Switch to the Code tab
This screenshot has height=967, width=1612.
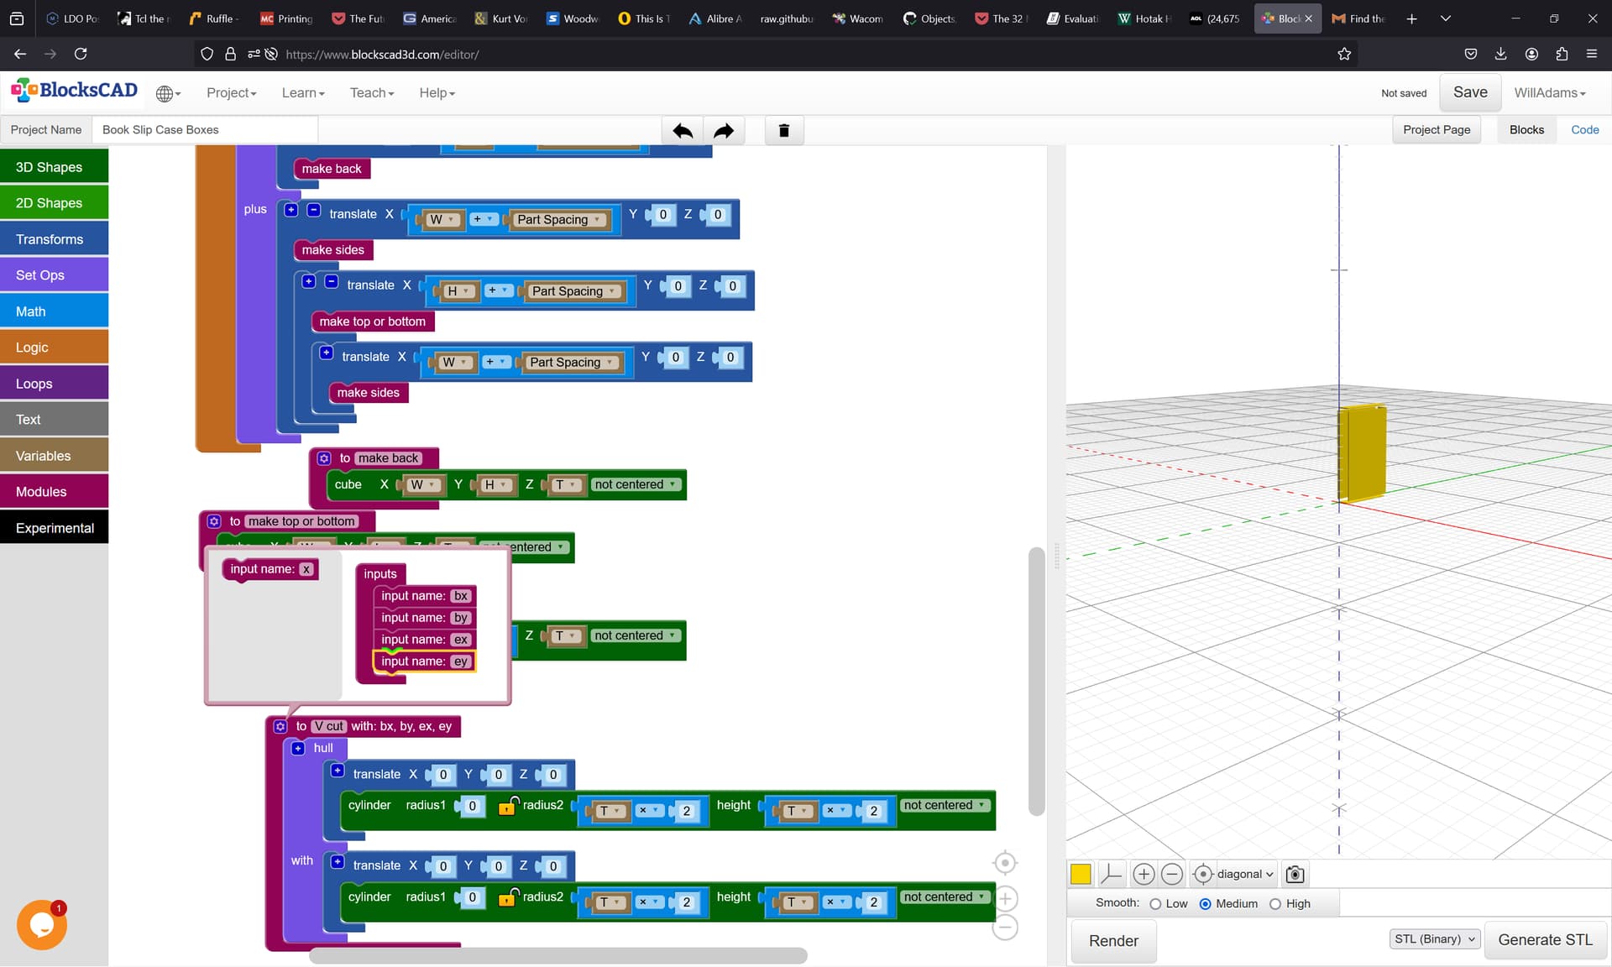[1584, 130]
